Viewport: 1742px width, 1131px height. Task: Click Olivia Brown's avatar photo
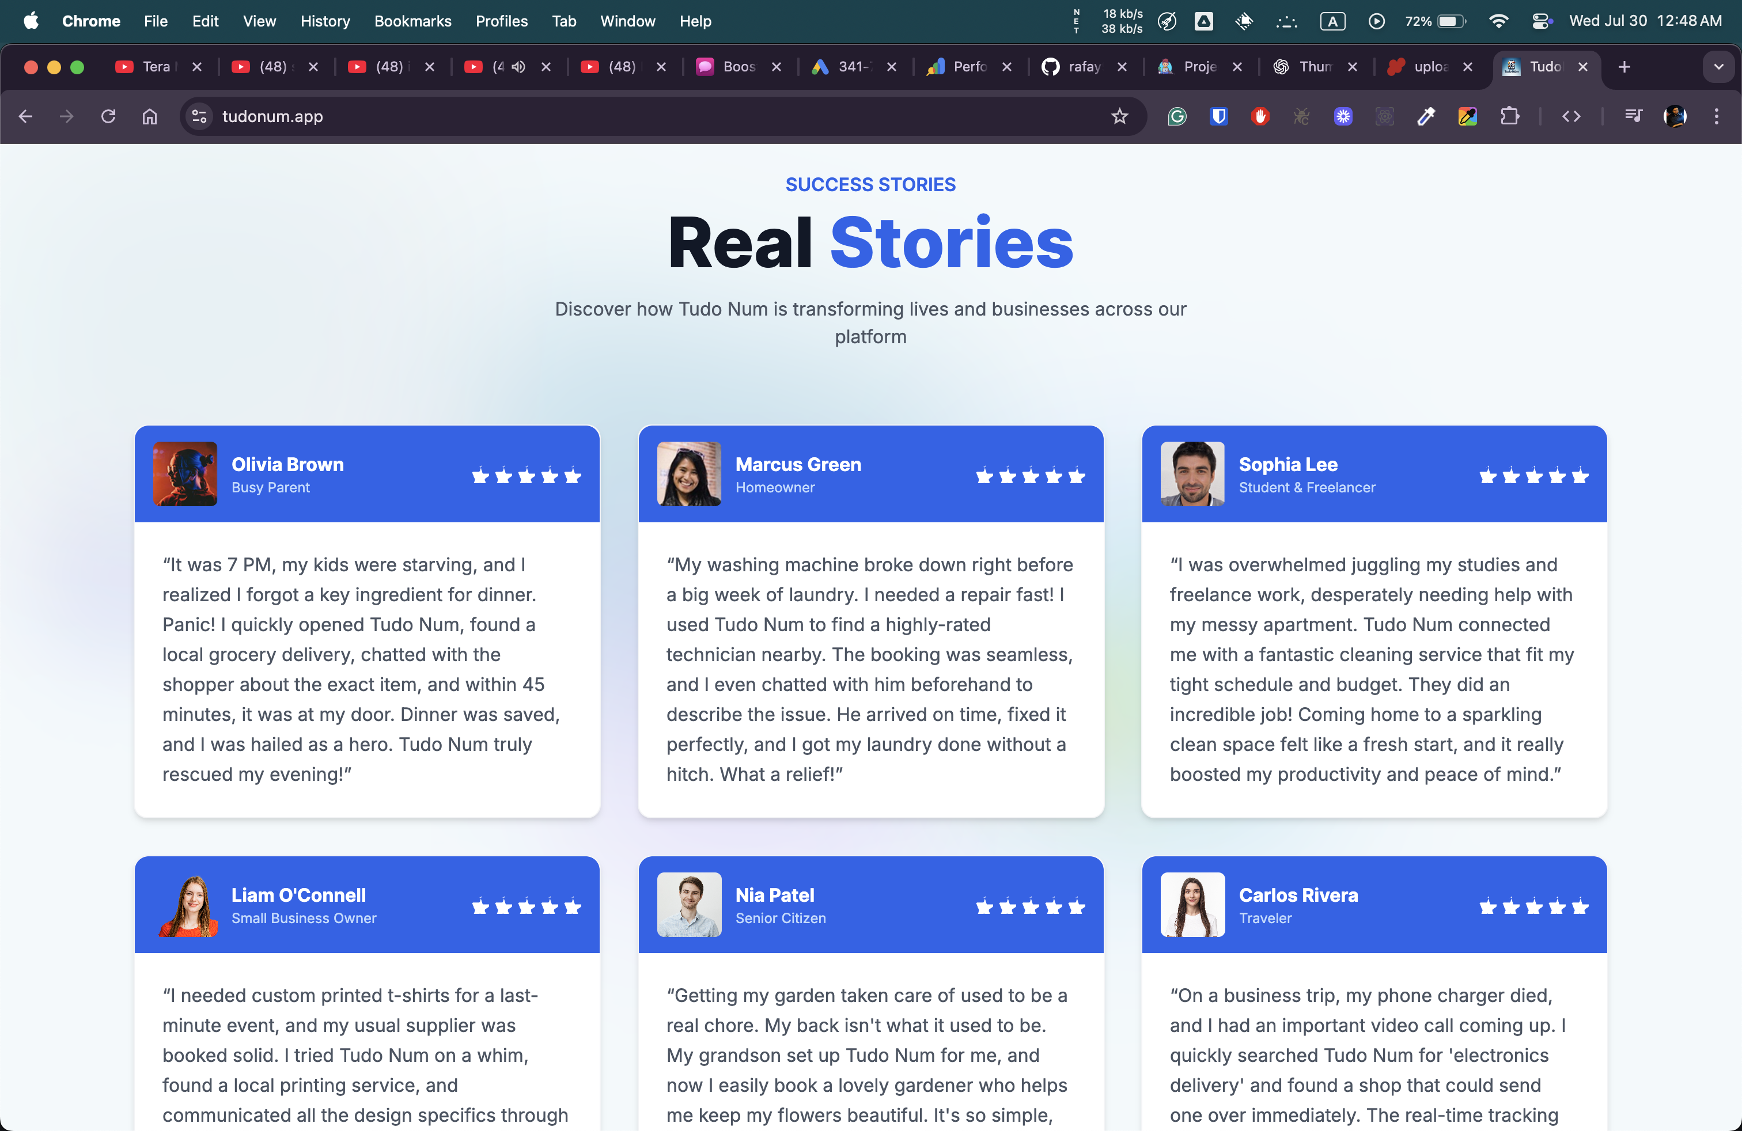[185, 473]
